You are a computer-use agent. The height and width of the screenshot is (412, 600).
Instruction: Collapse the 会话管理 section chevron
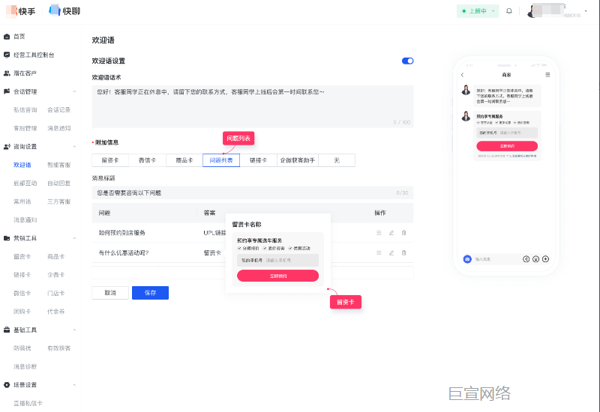click(74, 91)
